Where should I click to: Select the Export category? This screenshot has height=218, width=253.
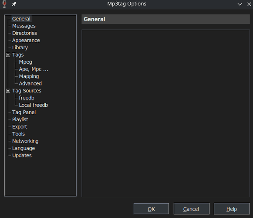click(20, 127)
